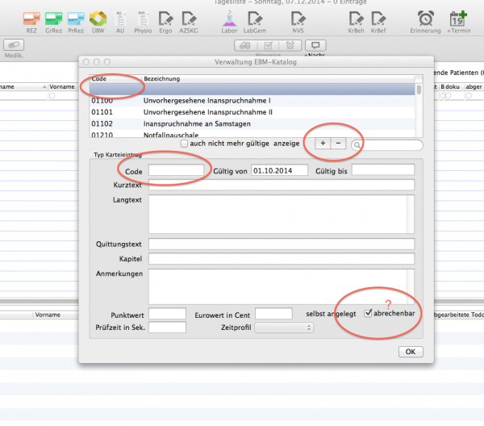The width and height of the screenshot is (484, 426).
Task: Open the Zeitprofil dropdown
Action: pos(284,328)
